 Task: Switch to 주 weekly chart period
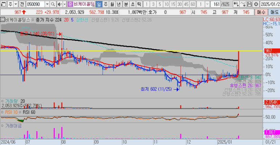coord(105,4)
